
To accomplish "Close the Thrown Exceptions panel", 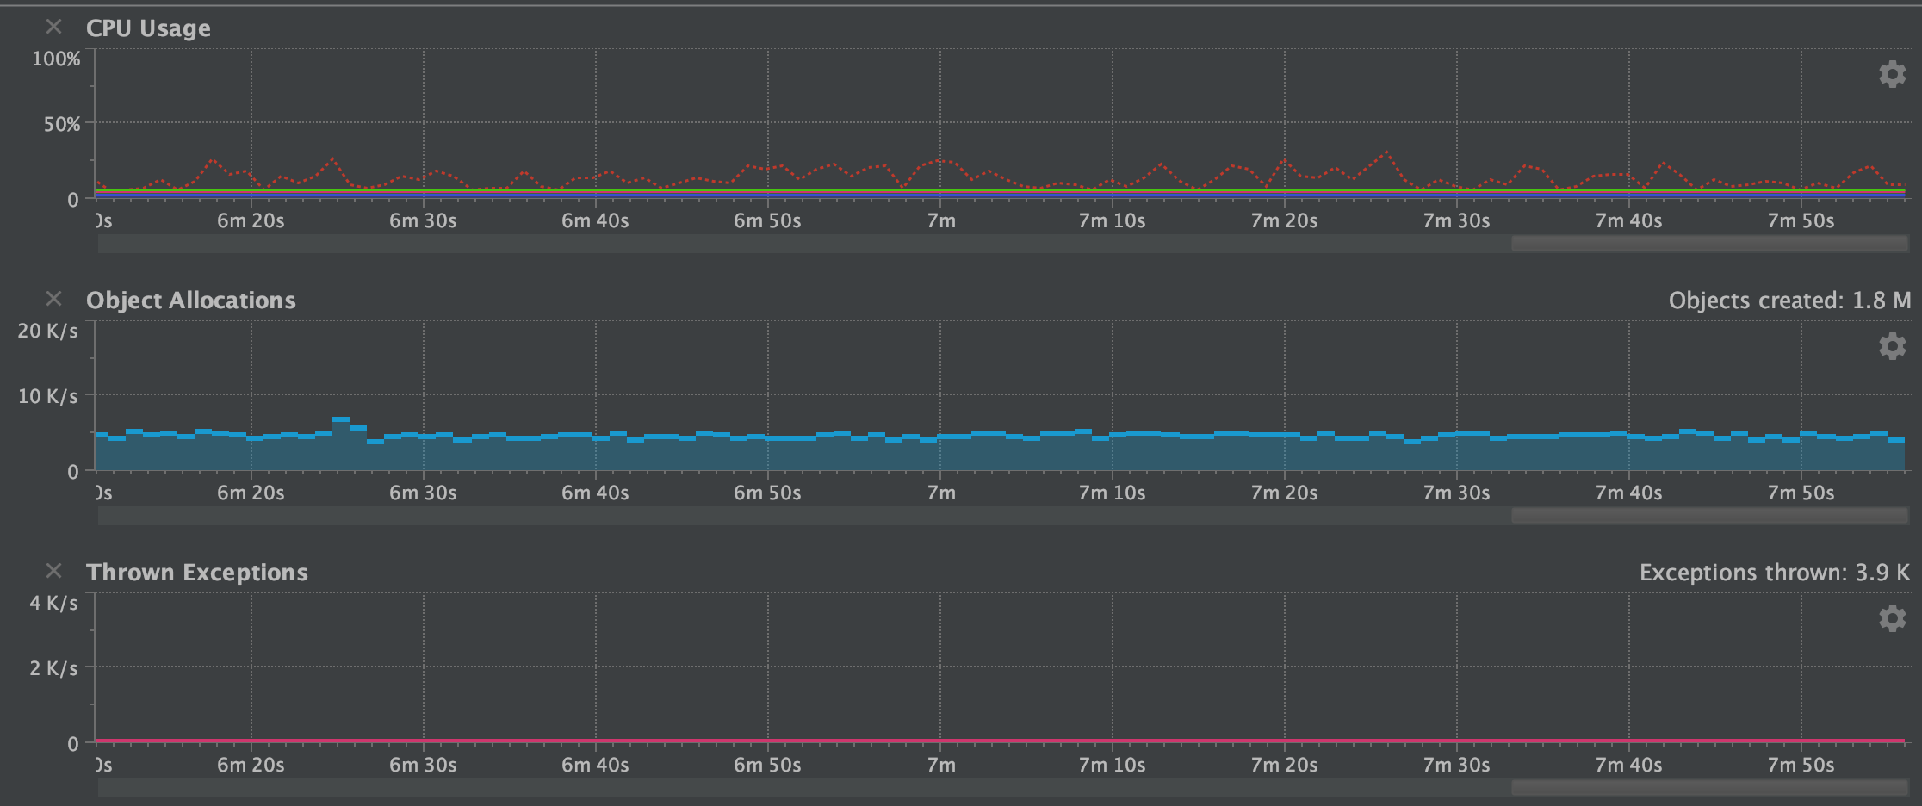I will 53,572.
